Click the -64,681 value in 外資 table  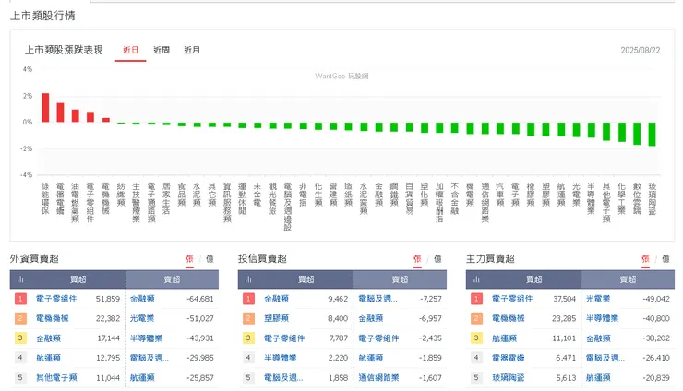pyautogui.click(x=200, y=299)
